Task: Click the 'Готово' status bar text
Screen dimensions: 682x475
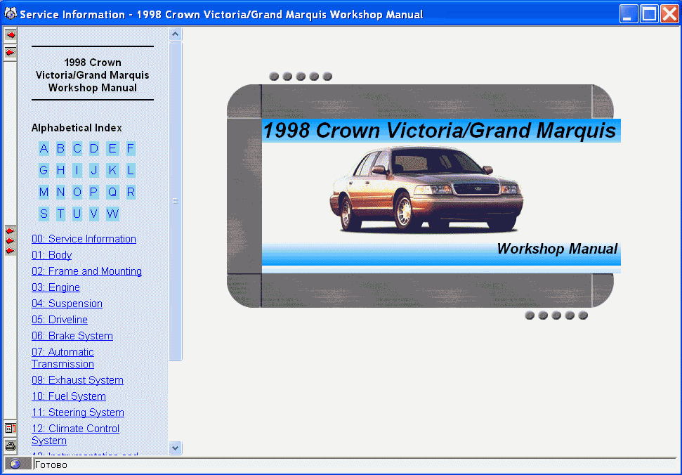Action: 51,464
